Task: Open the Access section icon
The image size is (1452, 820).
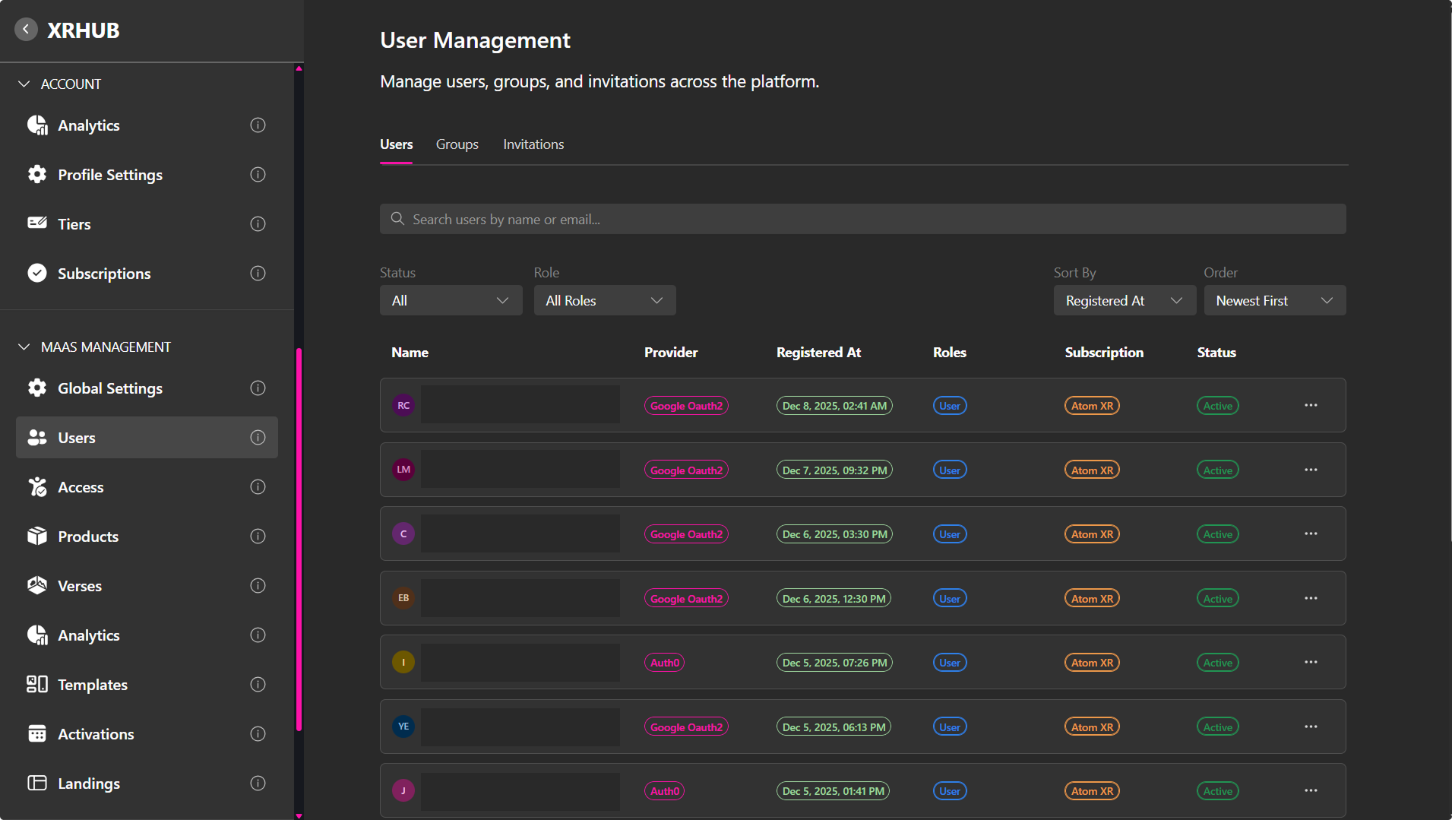Action: [x=37, y=487]
